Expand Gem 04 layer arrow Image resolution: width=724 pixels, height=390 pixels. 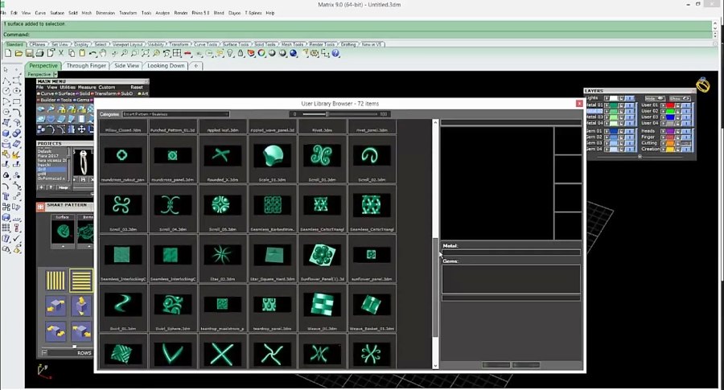click(607, 149)
